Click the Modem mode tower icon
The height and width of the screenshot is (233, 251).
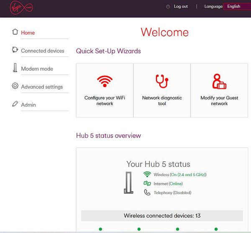[15, 67]
